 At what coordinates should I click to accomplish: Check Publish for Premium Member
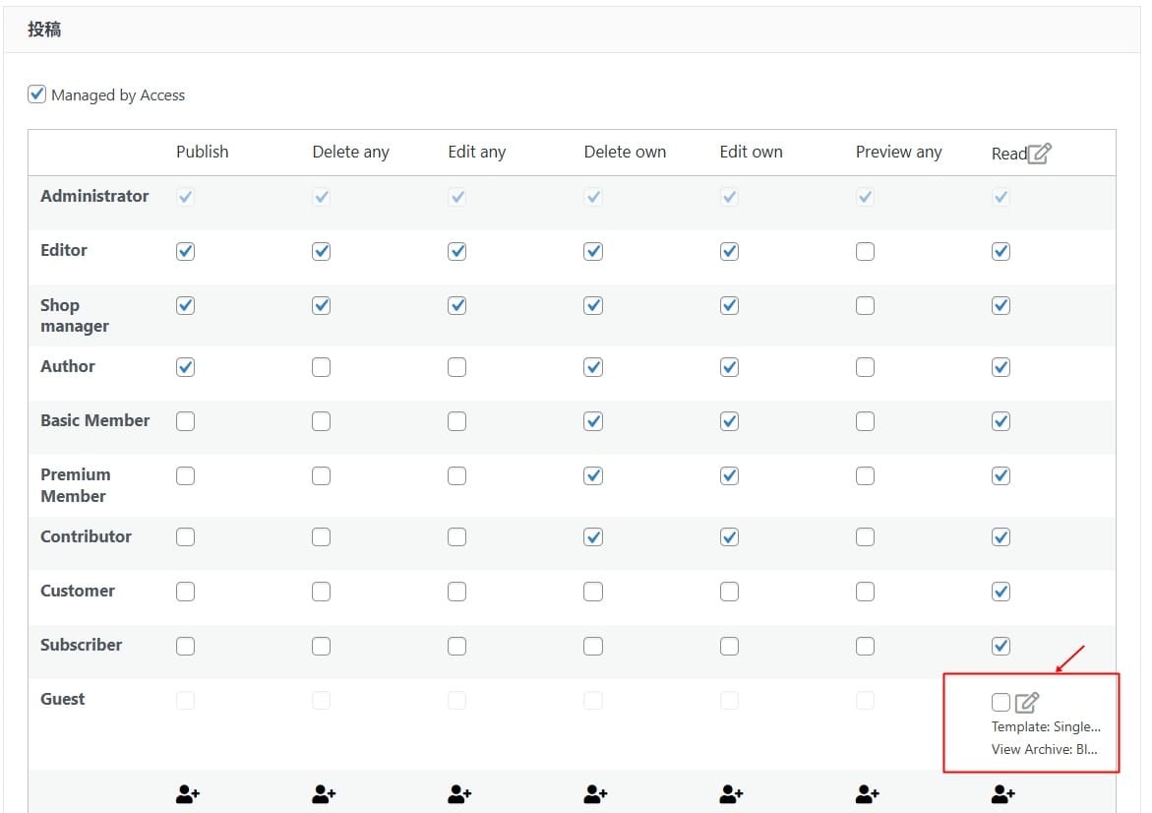point(185,476)
